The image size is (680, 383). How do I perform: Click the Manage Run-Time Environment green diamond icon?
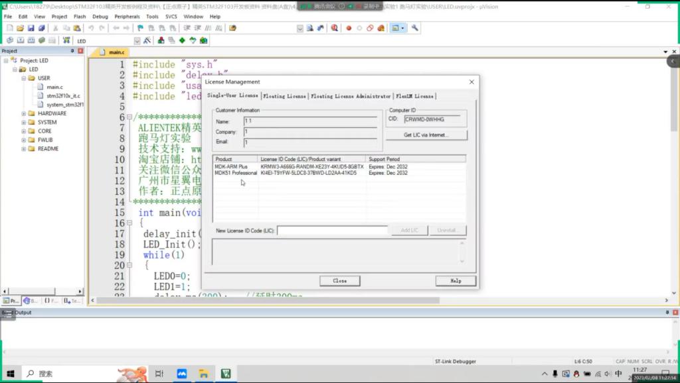click(182, 40)
